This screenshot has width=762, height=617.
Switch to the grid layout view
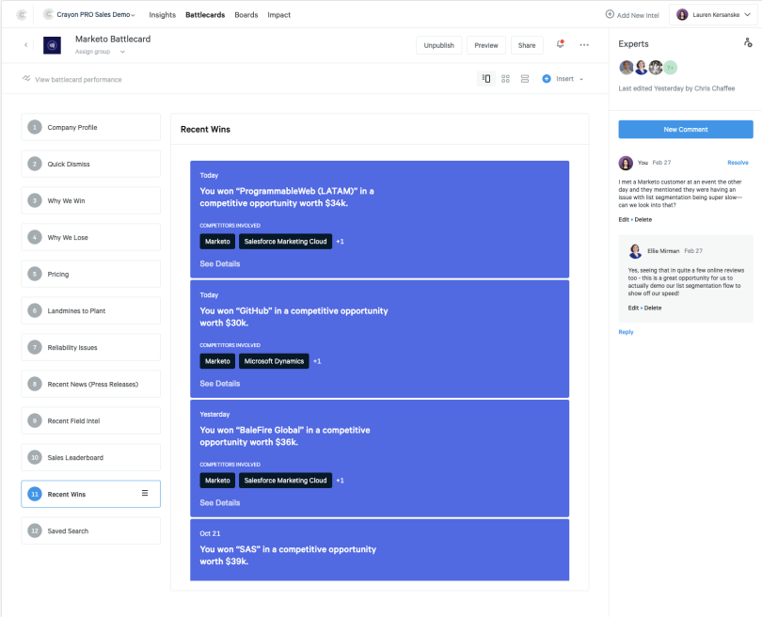coord(505,79)
